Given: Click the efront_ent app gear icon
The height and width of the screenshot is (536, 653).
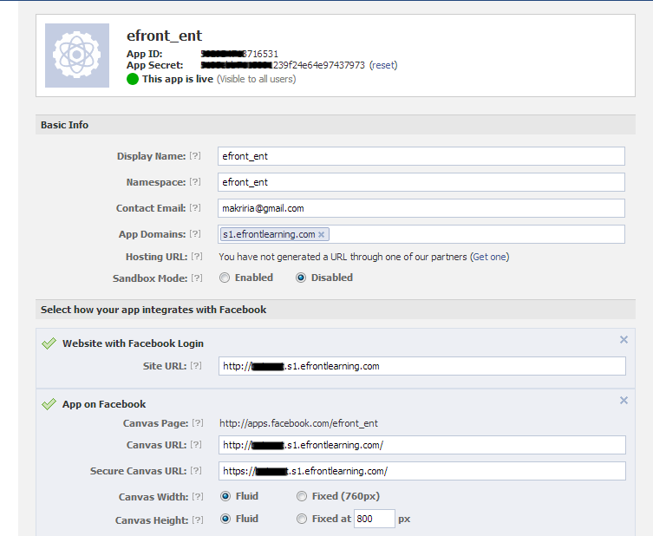Looking at the screenshot, I should [77, 56].
